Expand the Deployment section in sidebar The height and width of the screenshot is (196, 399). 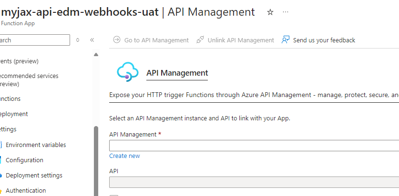[14, 114]
